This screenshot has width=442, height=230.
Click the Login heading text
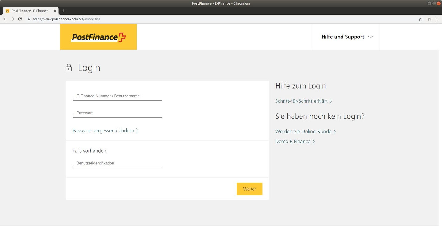[x=89, y=68]
